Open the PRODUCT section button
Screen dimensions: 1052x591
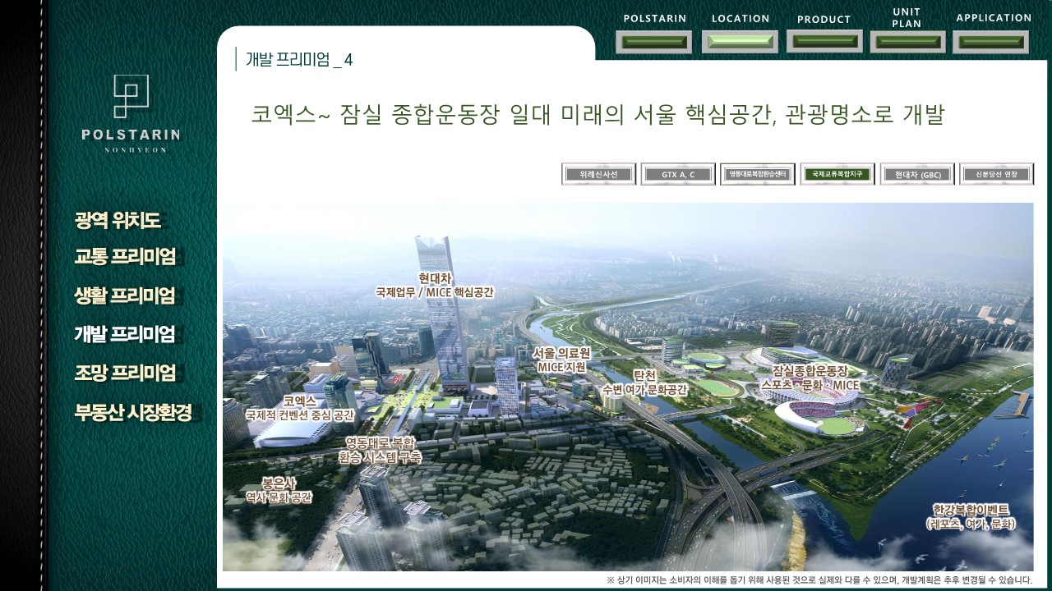coord(824,41)
